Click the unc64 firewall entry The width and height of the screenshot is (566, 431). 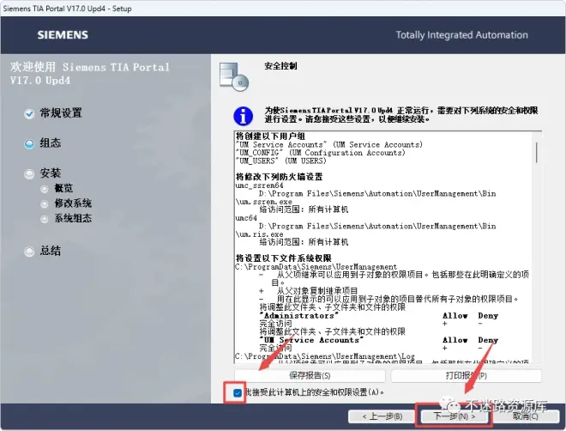(x=246, y=218)
